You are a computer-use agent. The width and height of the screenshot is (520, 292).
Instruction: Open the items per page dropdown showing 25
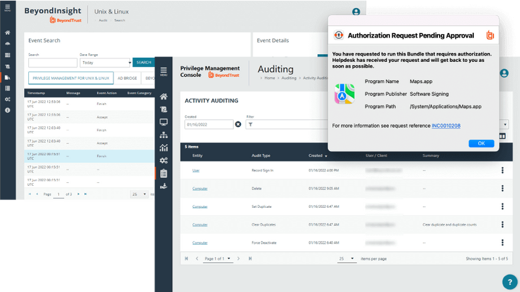347,258
